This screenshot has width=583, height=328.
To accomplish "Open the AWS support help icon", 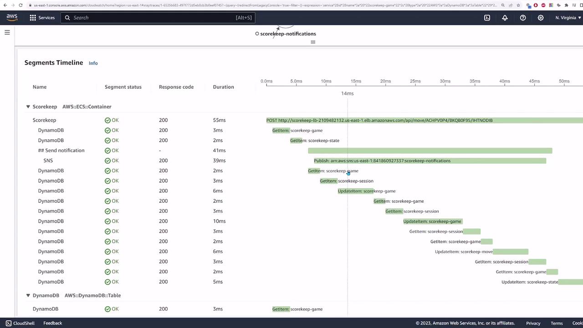I will coord(523,18).
